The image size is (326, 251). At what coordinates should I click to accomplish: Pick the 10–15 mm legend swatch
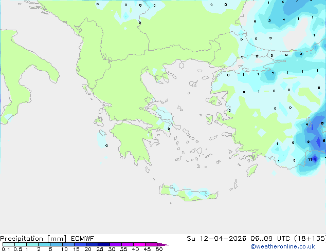[x=68, y=244]
